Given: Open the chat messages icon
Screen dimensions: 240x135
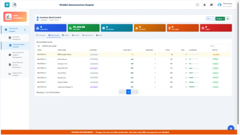Looking at the screenshot, I should point(211,5).
